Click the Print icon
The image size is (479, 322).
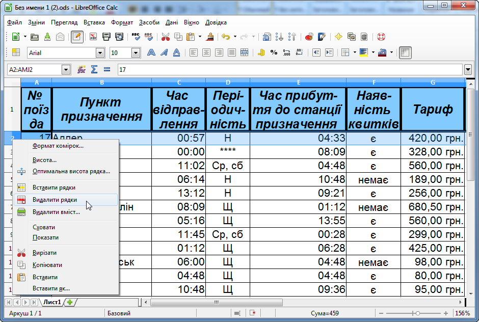click(107, 37)
